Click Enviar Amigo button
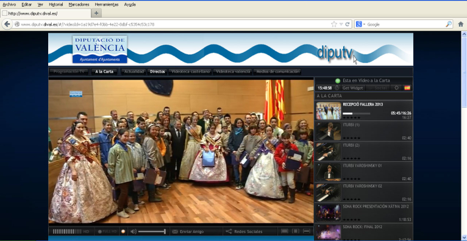The image size is (467, 241). click(188, 231)
